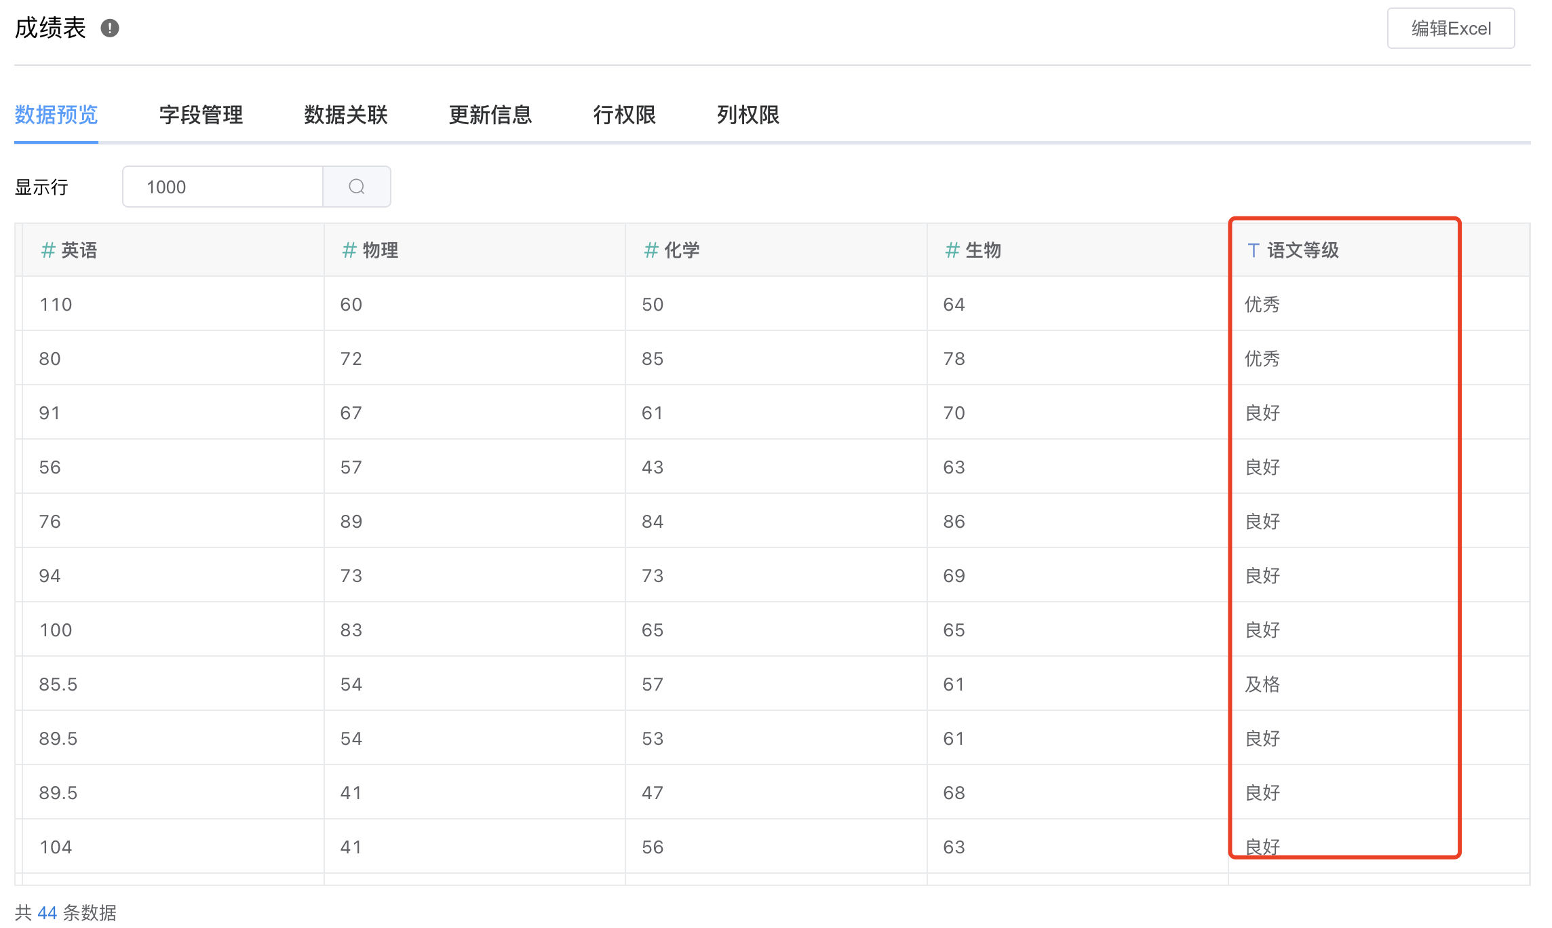Open the 数据关联 tab
Image resolution: width=1552 pixels, height=928 pixels.
346,115
